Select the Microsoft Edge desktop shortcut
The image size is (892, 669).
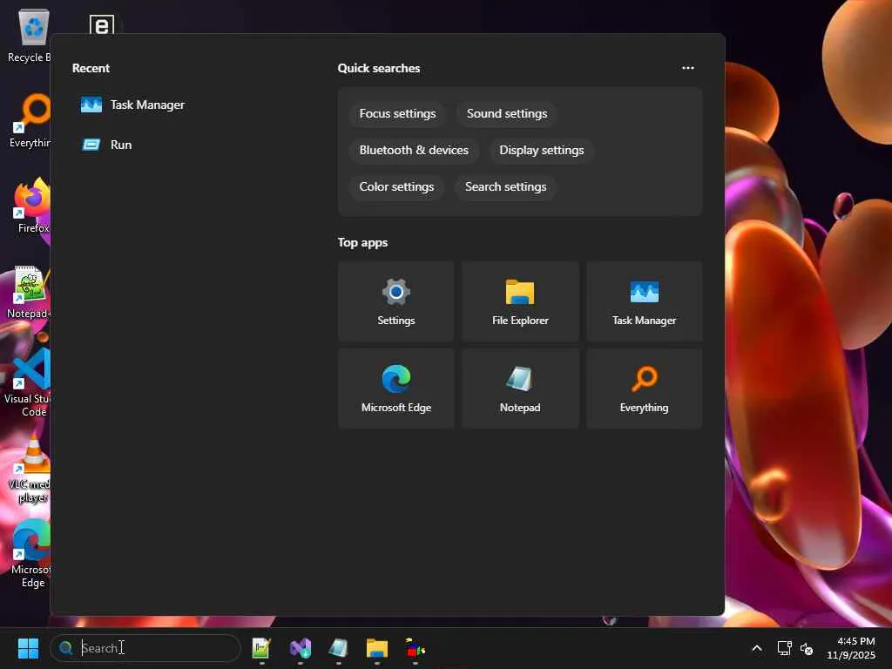(x=30, y=554)
